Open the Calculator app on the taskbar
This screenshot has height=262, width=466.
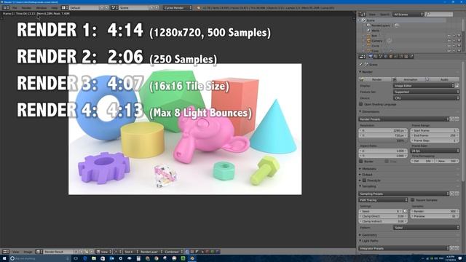(x=138, y=258)
